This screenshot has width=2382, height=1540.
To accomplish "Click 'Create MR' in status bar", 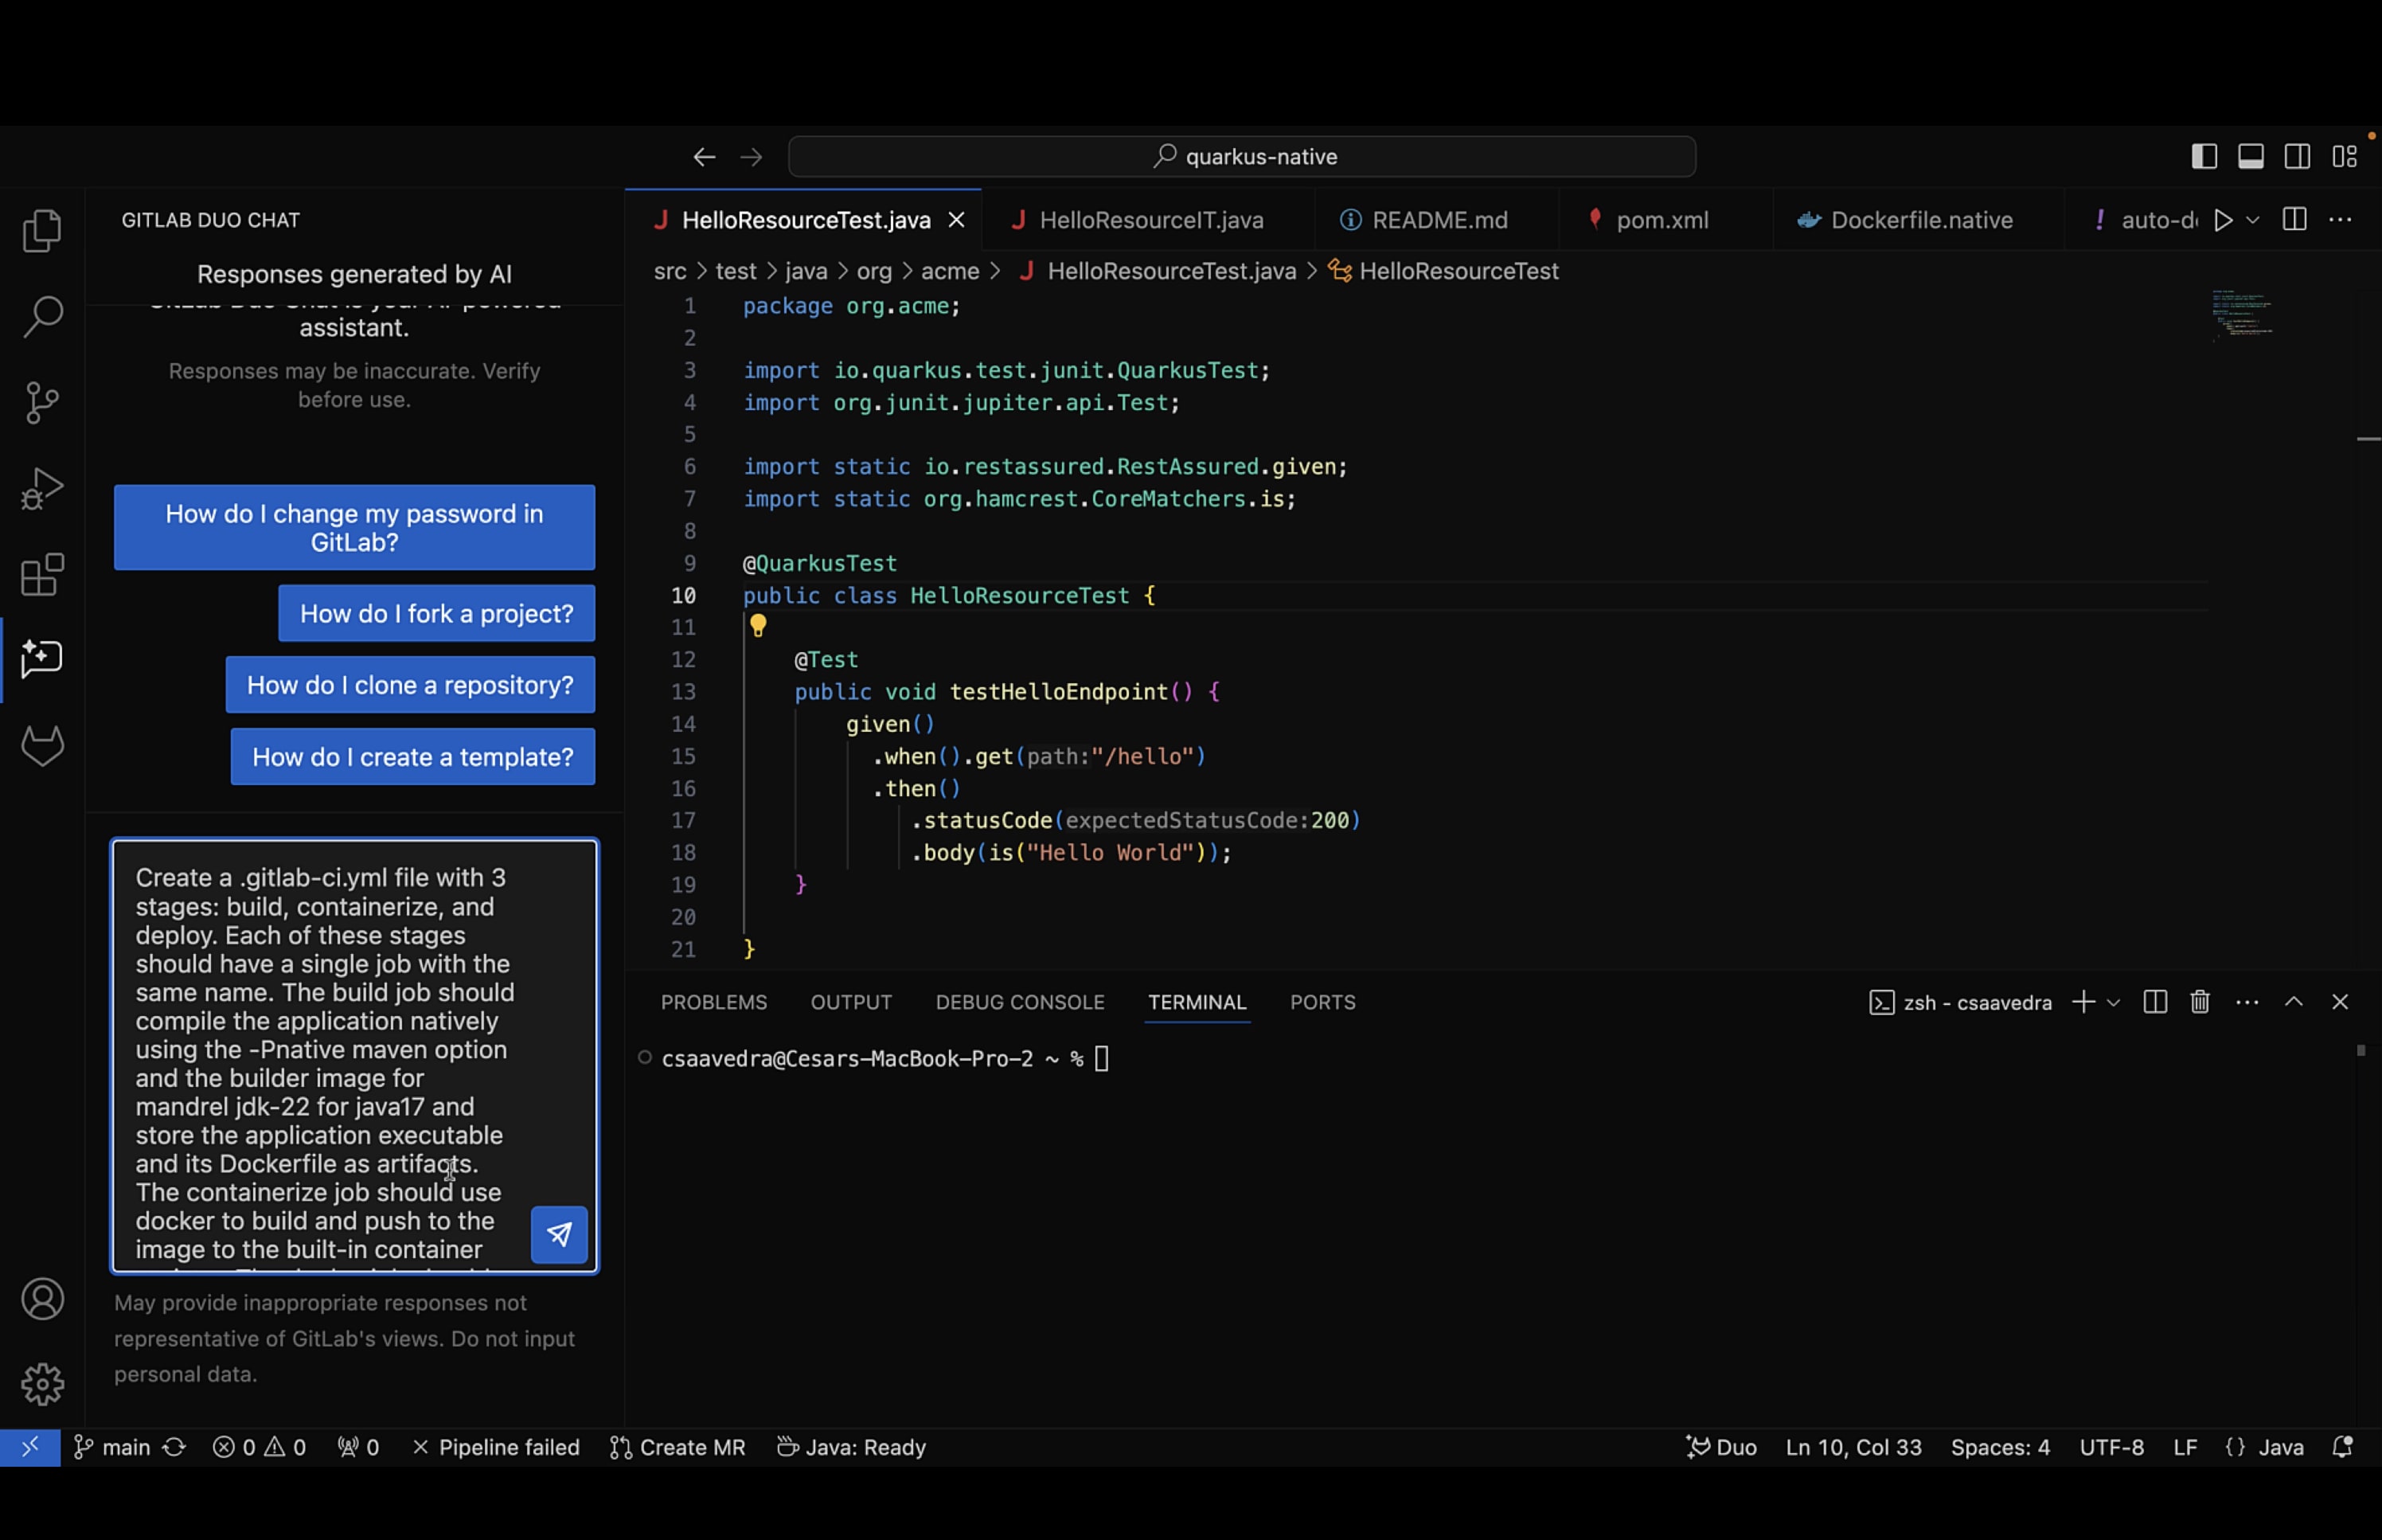I will tap(677, 1447).
